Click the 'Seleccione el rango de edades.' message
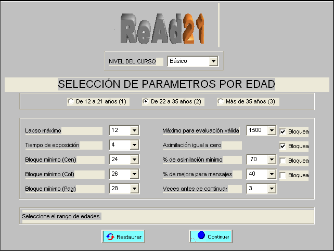The height and width of the screenshot is (251, 334). (61, 216)
